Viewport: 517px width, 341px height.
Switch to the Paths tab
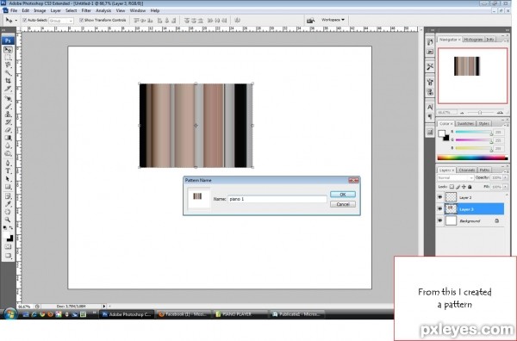[x=484, y=170]
